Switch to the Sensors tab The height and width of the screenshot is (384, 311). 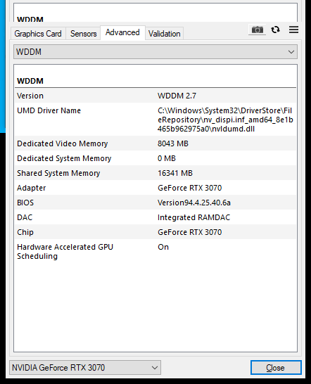[83, 34]
